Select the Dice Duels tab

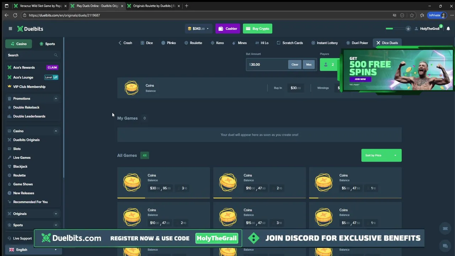click(387, 43)
